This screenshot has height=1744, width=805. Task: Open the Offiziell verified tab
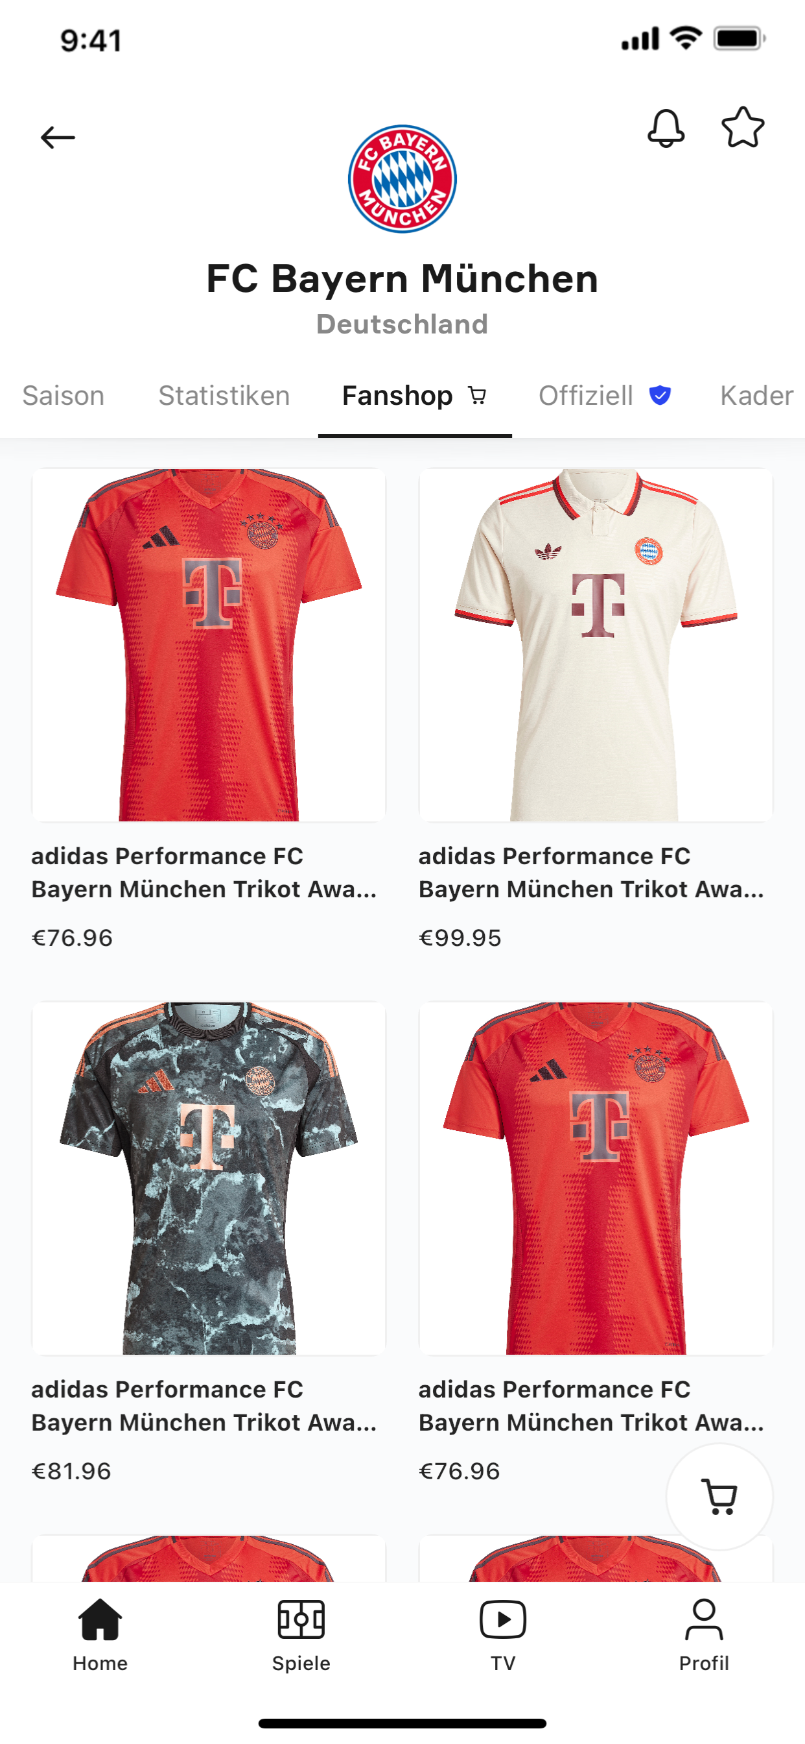tap(605, 395)
